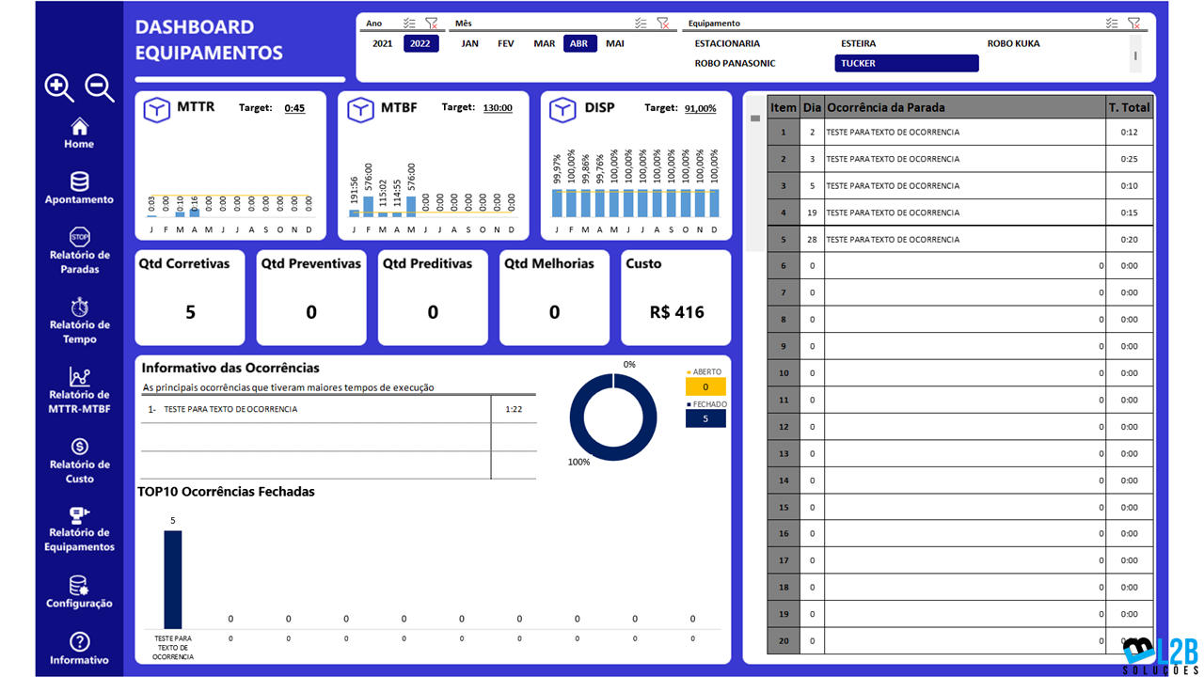Go to Home in sidebar
Image resolution: width=1204 pixels, height=677 pixels.
(79, 127)
